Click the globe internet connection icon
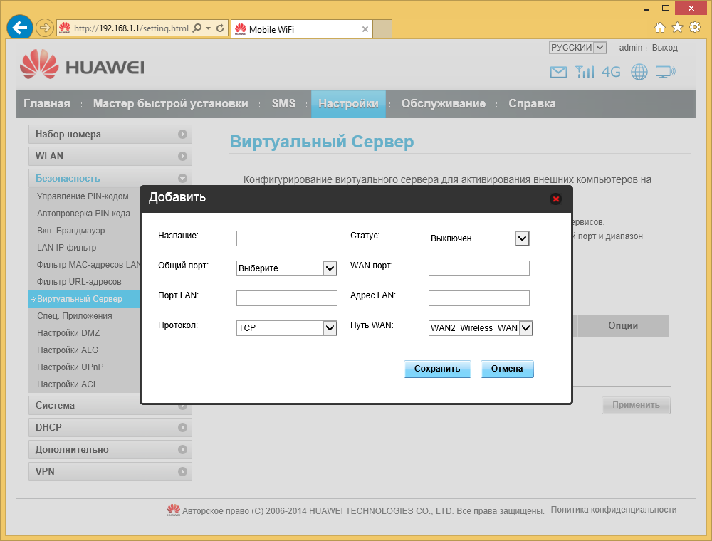The height and width of the screenshot is (541, 712). (639, 72)
